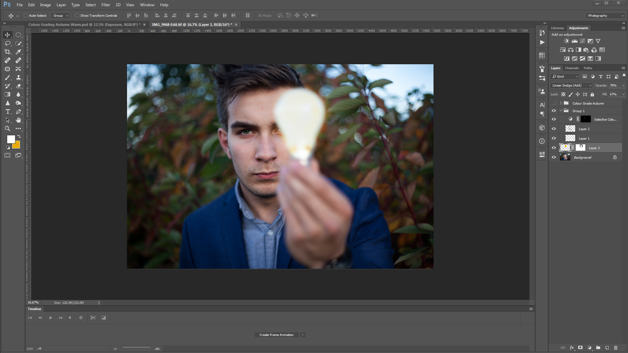Image resolution: width=628 pixels, height=353 pixels.
Task: Adjust the timeline zoom slider
Action: click(137, 348)
